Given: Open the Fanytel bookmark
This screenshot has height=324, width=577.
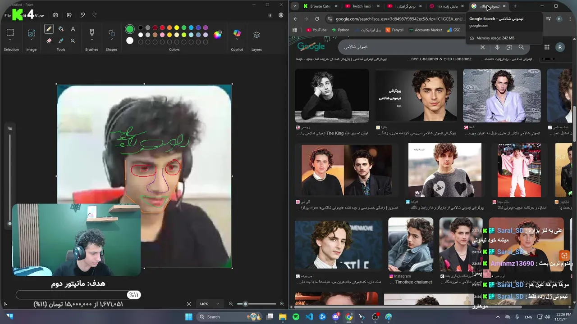Looking at the screenshot, I should click(x=394, y=30).
